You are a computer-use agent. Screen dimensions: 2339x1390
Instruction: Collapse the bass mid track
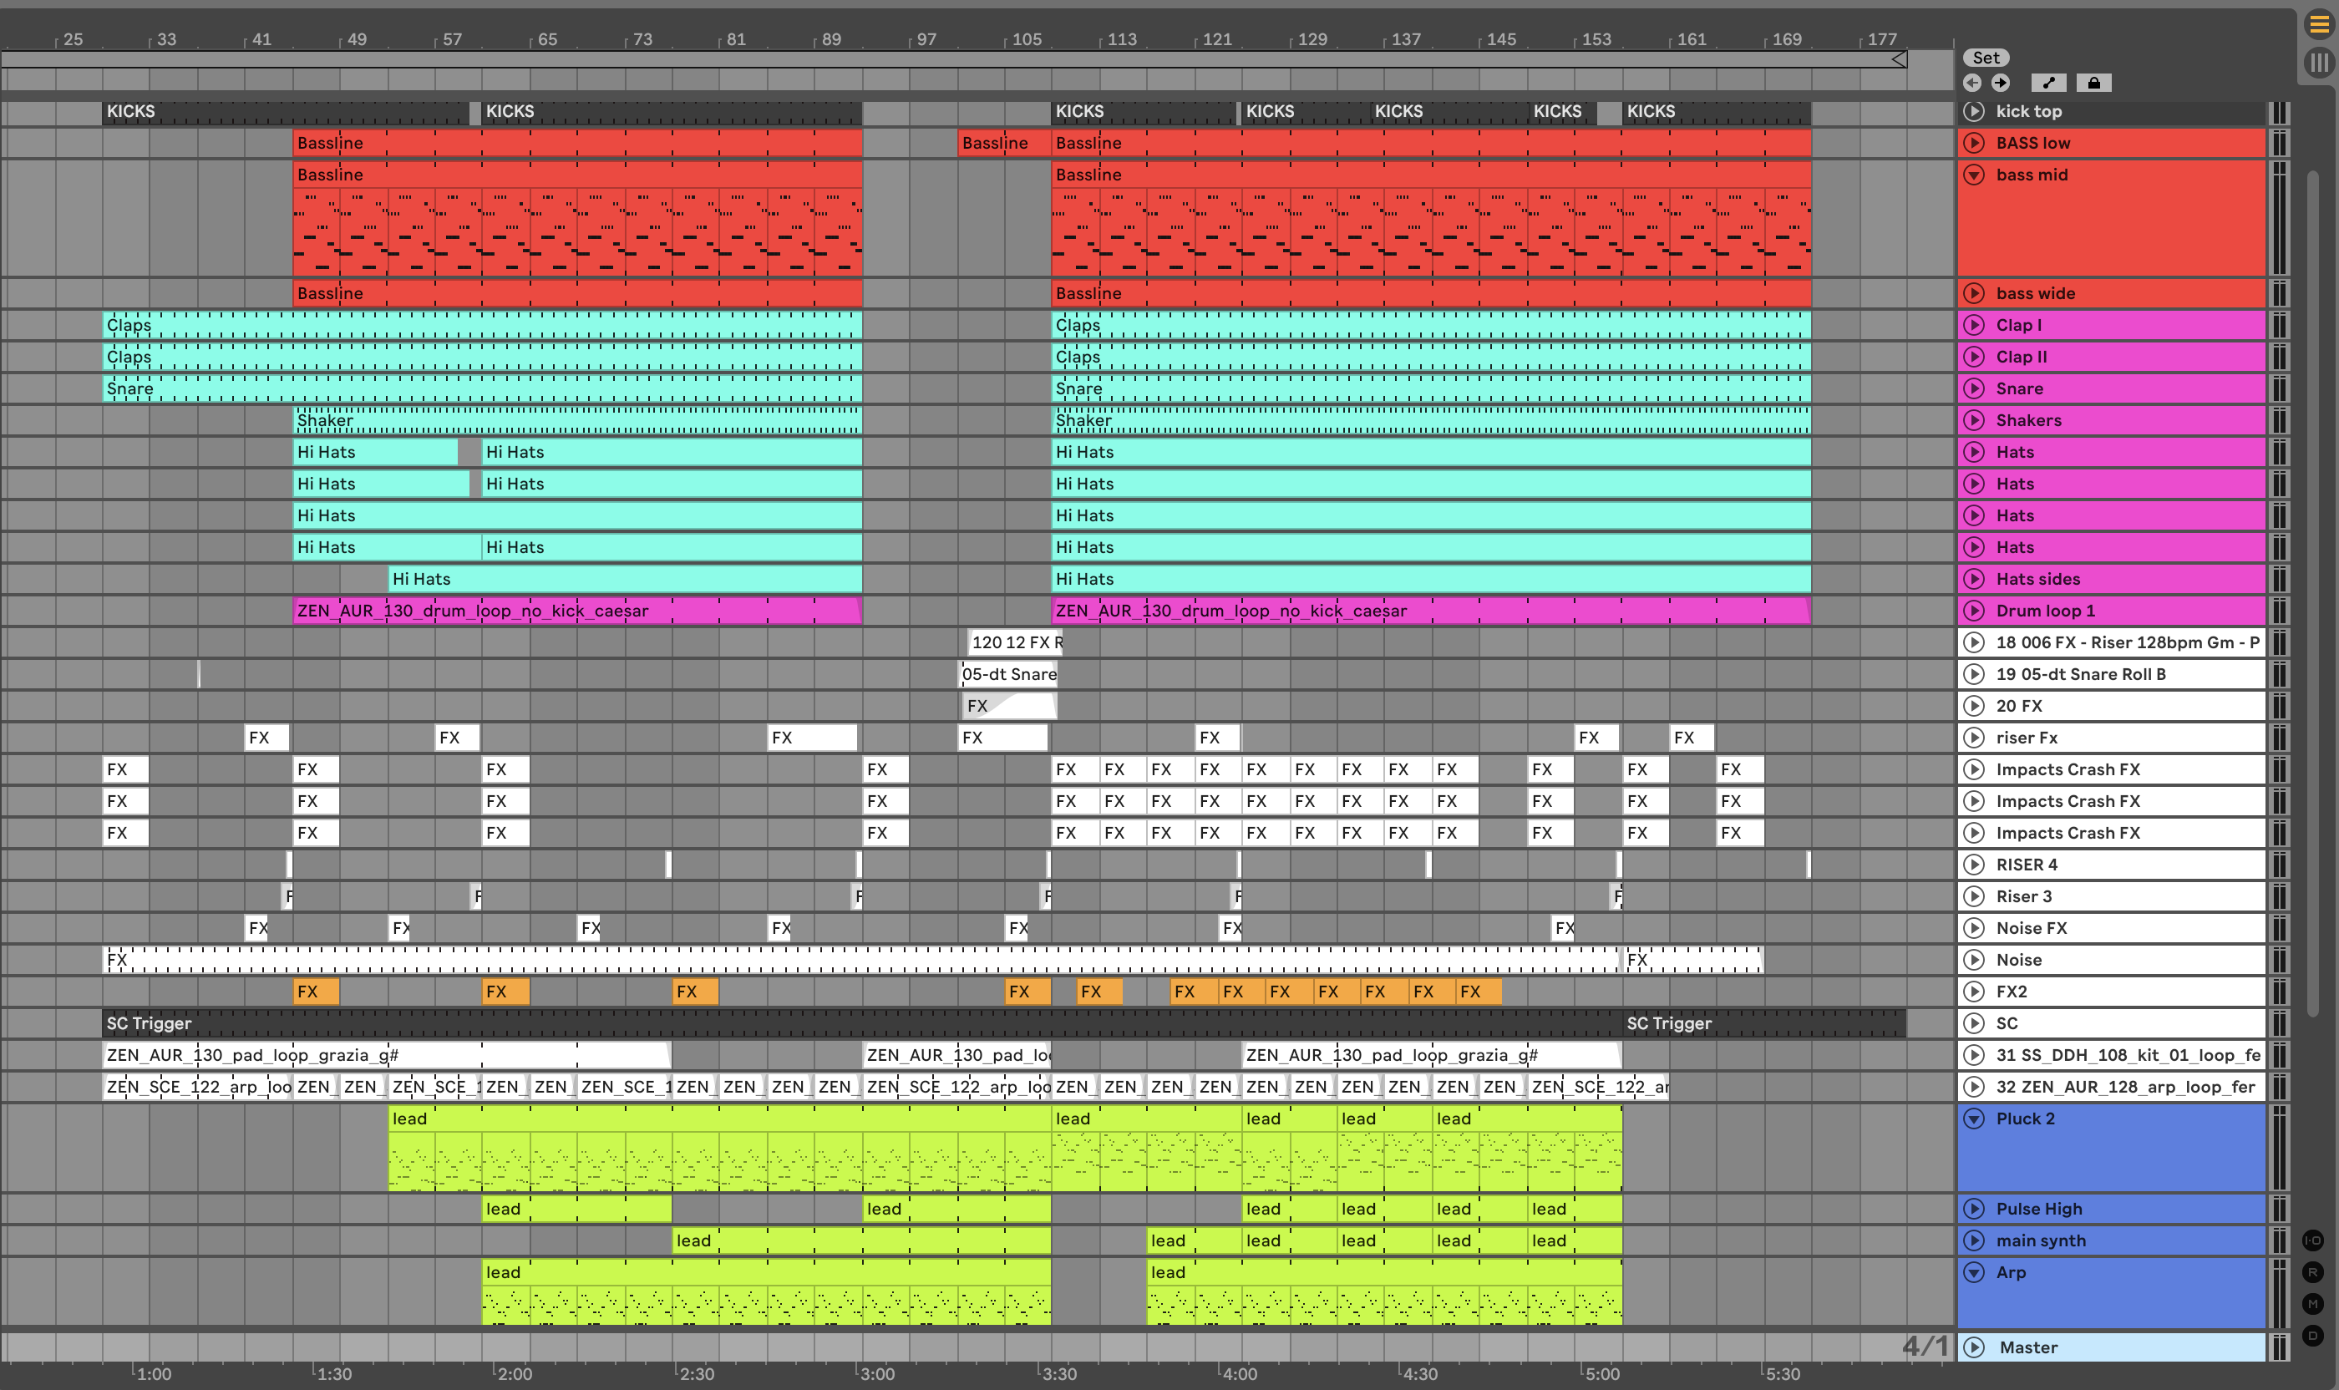[1974, 175]
